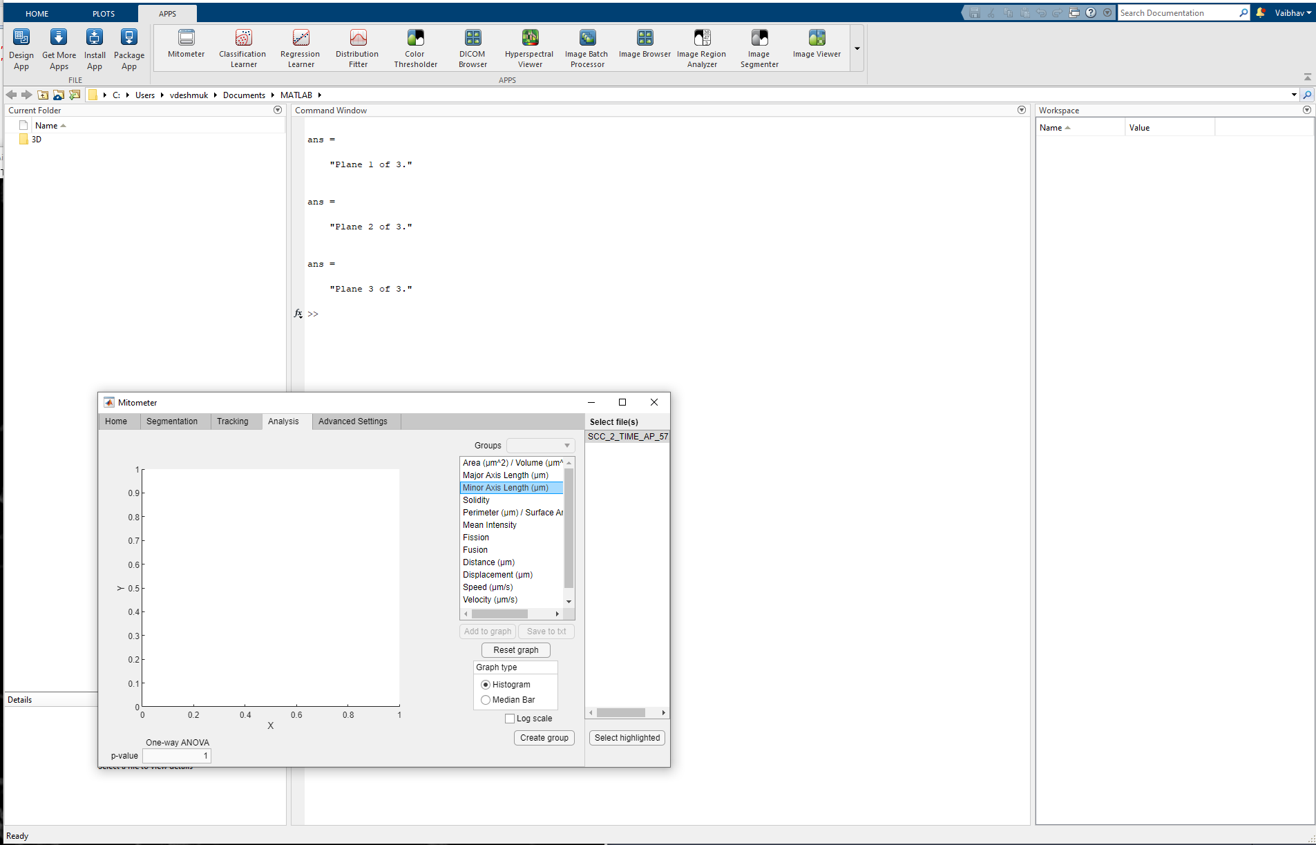Open the PLOTS ribbon tab
1316x845 pixels.
(x=103, y=13)
